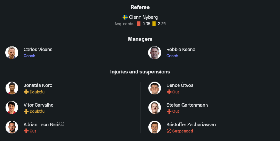This screenshot has height=141, width=280.
Task: Open referee Glenn Nyberg's profile
Action: (143, 17)
